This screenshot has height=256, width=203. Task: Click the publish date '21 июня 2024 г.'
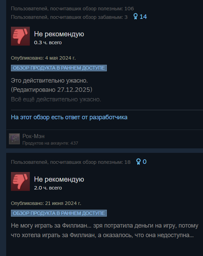point(63,203)
